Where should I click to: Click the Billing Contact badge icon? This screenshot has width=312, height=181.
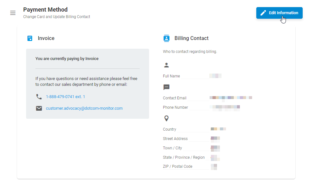point(166,38)
